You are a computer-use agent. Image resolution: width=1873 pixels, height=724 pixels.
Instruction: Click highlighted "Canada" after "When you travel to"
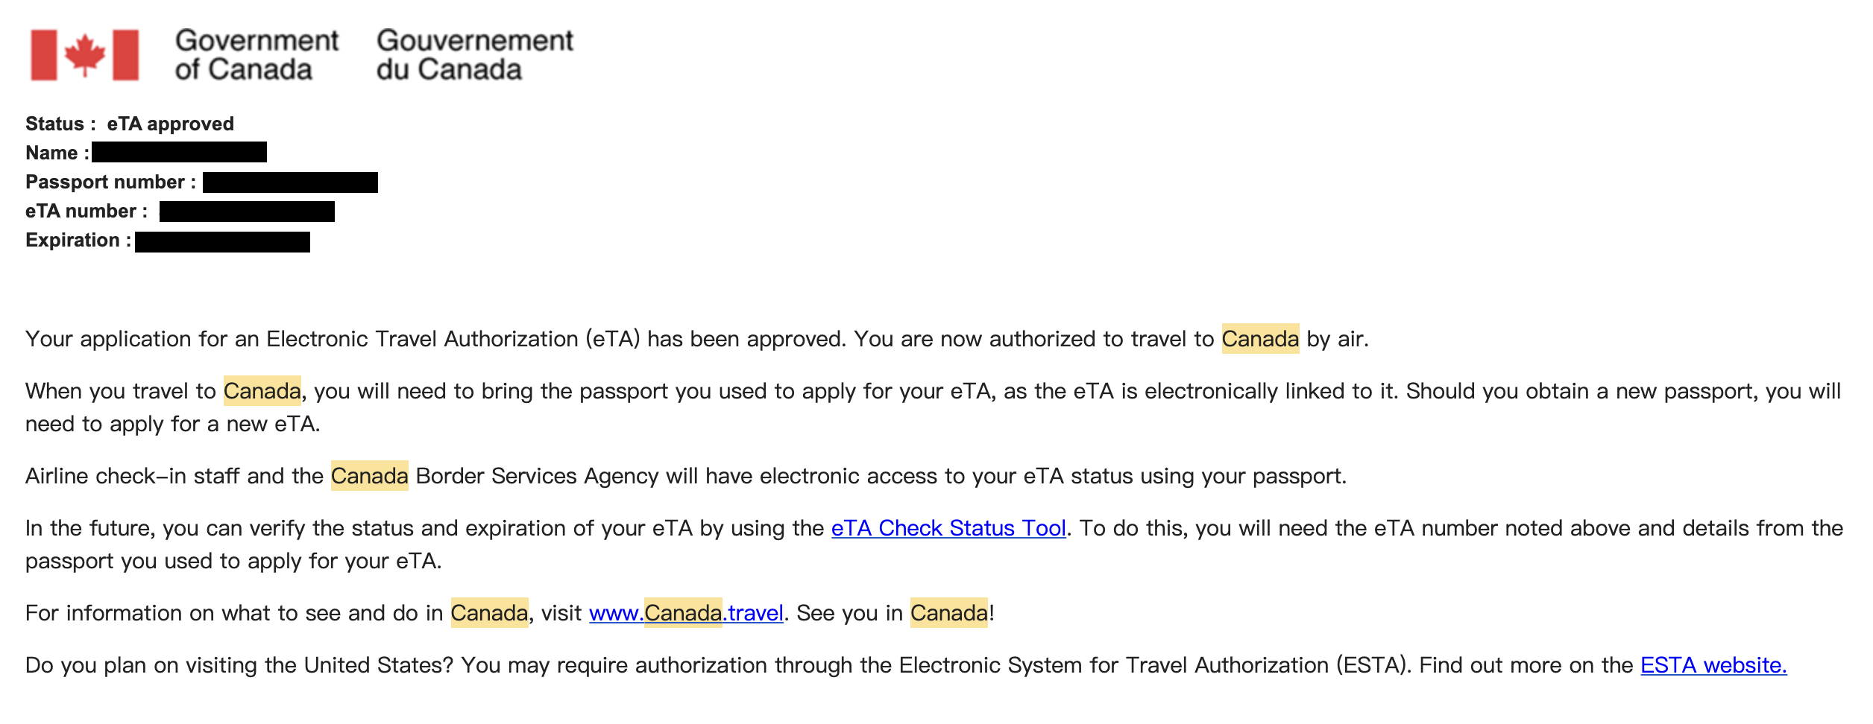point(262,391)
